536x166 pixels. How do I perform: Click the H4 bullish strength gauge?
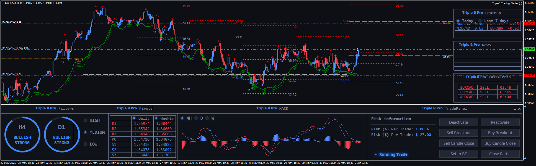pos(22,135)
